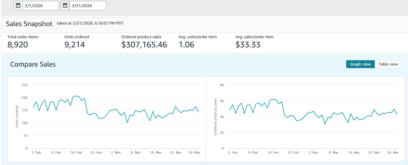Select the Avg. units/order item value 1.06

[186, 45]
